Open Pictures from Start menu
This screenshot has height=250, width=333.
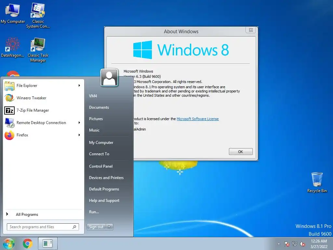96,119
